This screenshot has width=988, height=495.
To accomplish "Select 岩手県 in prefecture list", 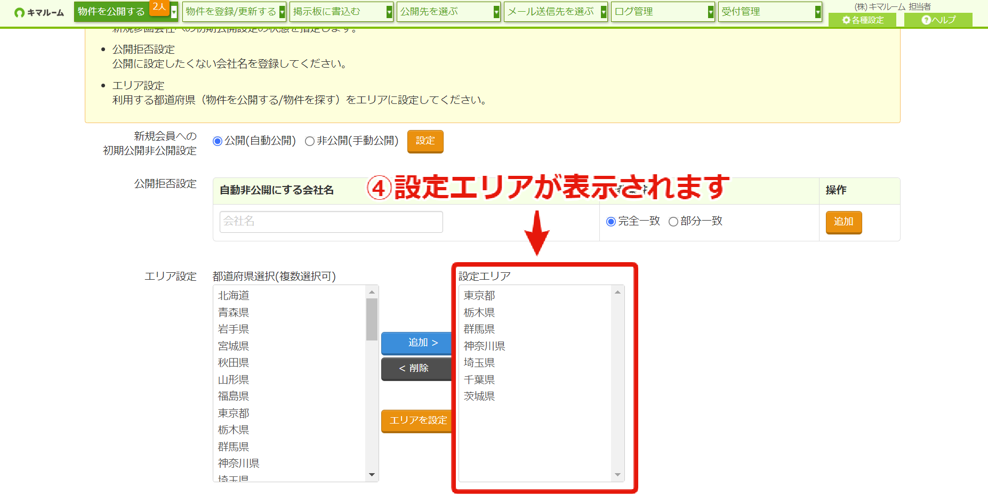I will 289,329.
